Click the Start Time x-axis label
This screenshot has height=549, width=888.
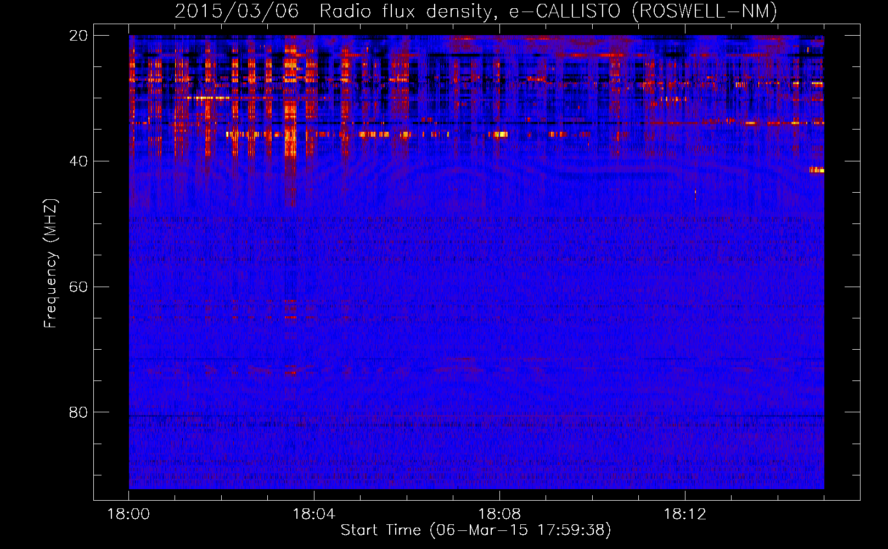pos(475,530)
